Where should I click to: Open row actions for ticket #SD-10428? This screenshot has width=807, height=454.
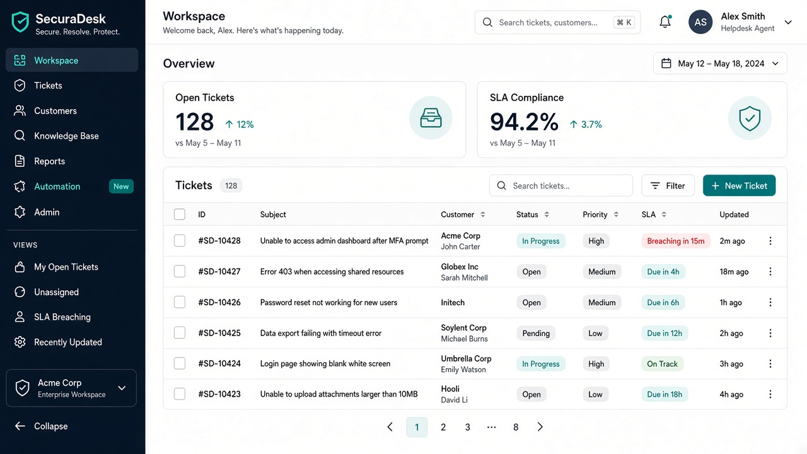point(770,241)
